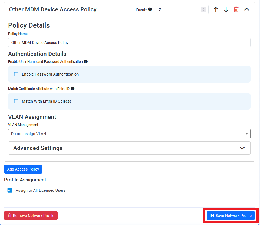Image resolution: width=260 pixels, height=225 pixels.
Task: Click the Match With Entra ID Objects label
Action: pos(47,101)
